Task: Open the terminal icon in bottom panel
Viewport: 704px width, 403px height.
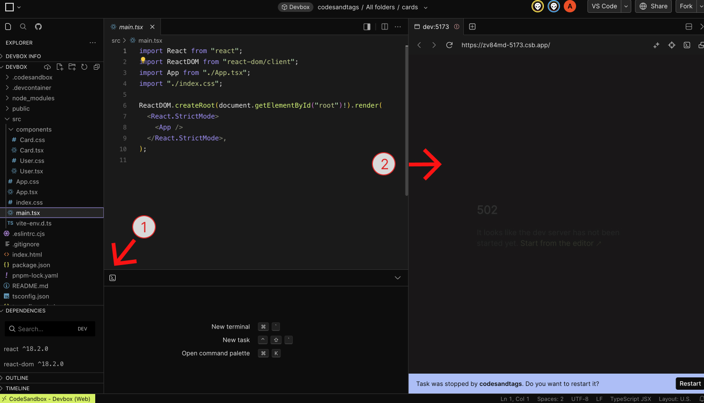Action: pos(113,278)
